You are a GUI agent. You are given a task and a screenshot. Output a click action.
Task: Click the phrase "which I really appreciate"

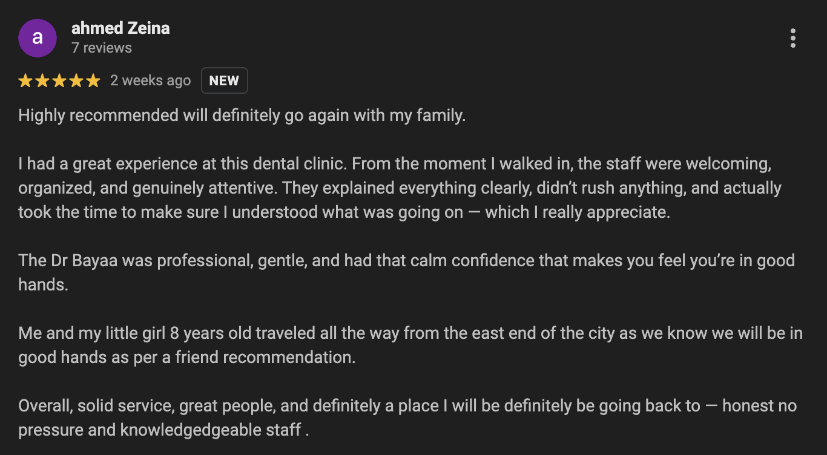[x=578, y=212]
